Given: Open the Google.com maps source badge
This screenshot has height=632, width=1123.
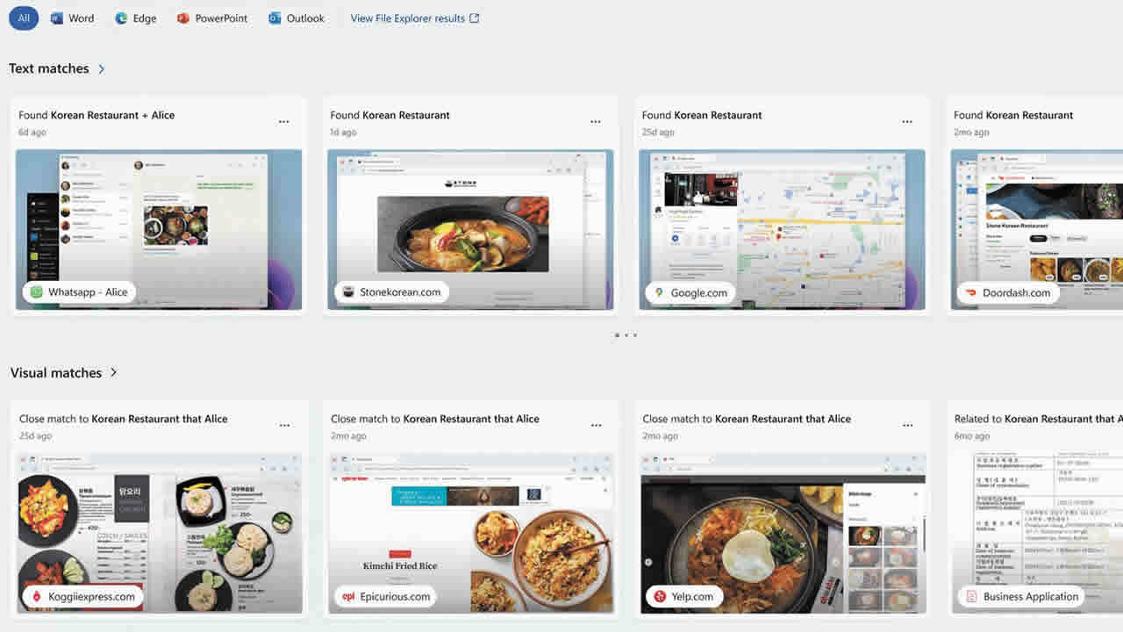Looking at the screenshot, I should 690,292.
